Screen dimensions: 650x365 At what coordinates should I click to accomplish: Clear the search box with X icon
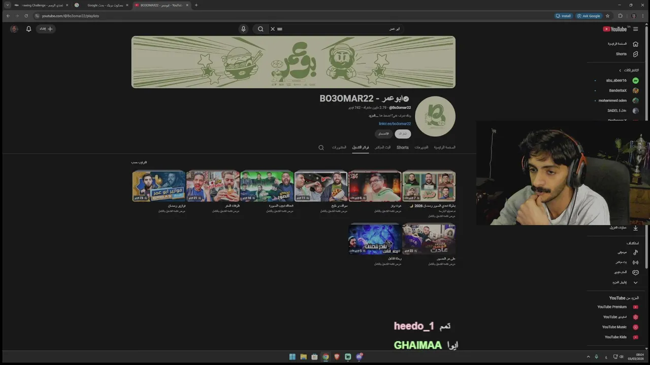[x=273, y=29]
